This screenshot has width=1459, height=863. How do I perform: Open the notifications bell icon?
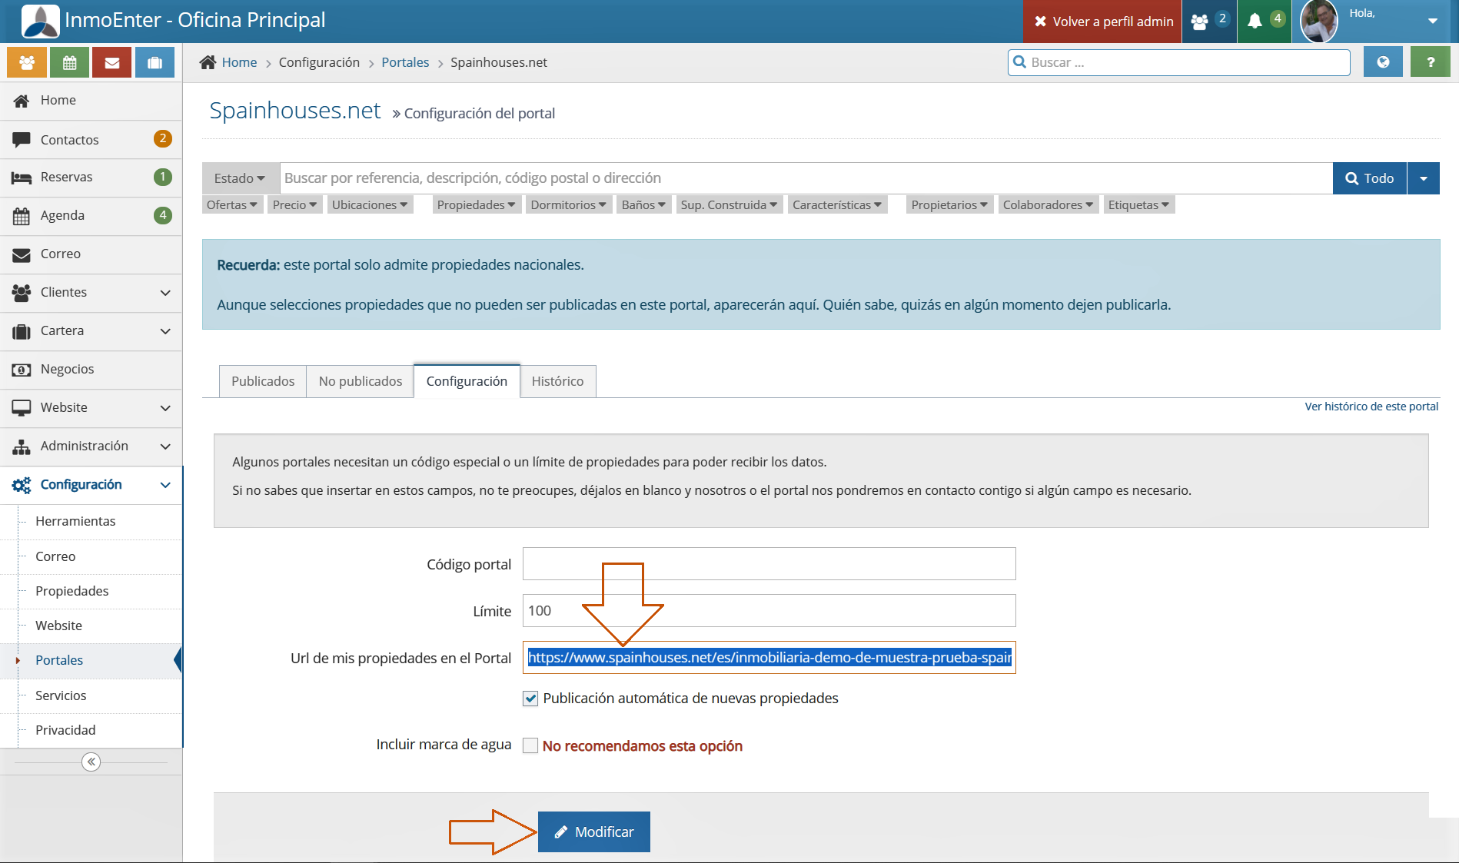point(1265,21)
